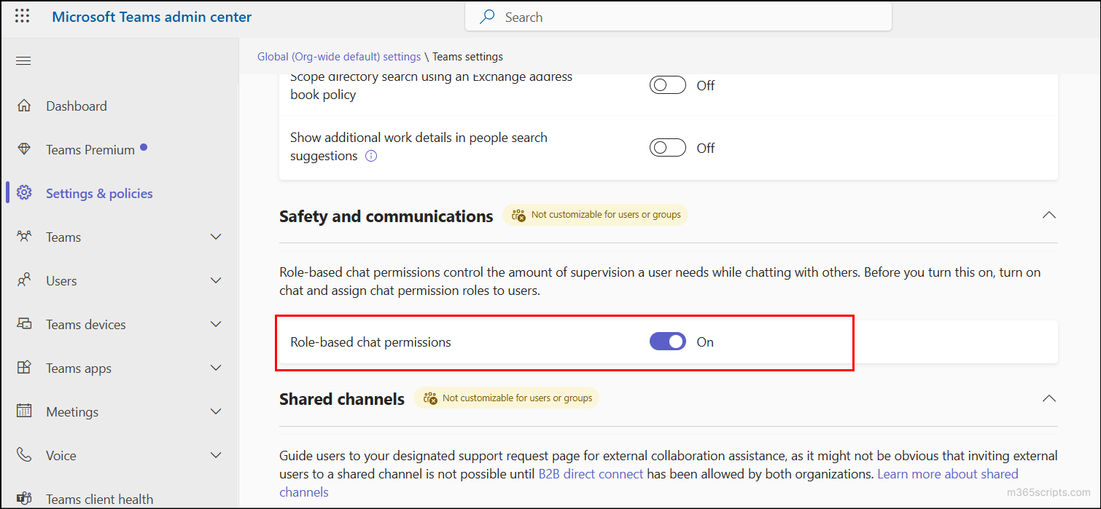Click Learn more about shared channels
Viewport: 1101px width, 509px height.
[948, 473]
